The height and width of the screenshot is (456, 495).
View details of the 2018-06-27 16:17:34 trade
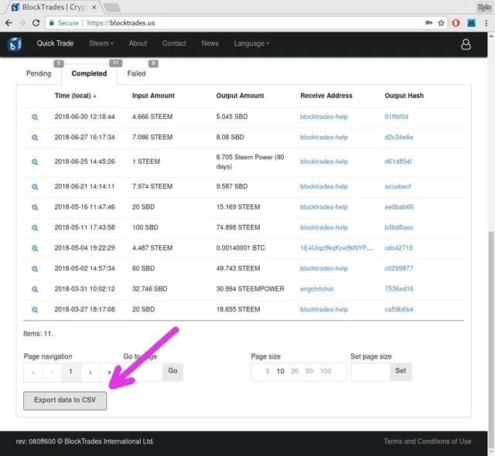click(x=35, y=138)
